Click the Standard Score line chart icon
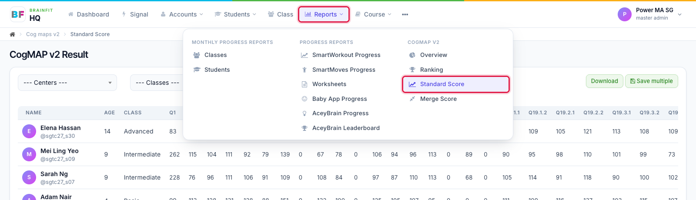This screenshot has width=696, height=200. (x=412, y=84)
